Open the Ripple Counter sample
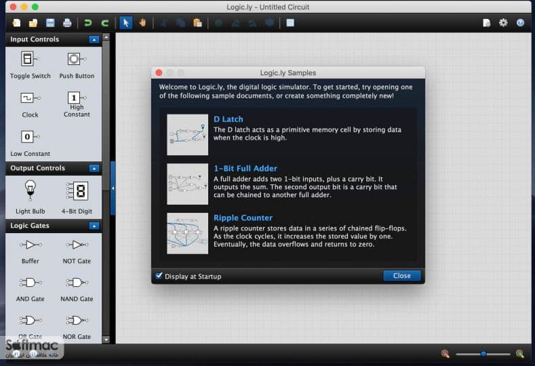 [x=243, y=218]
